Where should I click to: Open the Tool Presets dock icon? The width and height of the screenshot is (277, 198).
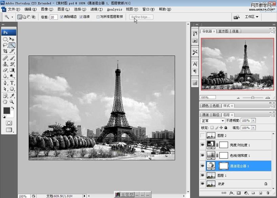[195, 52]
